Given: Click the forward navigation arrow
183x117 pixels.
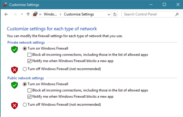Looking at the screenshot, I should tap(15, 14).
